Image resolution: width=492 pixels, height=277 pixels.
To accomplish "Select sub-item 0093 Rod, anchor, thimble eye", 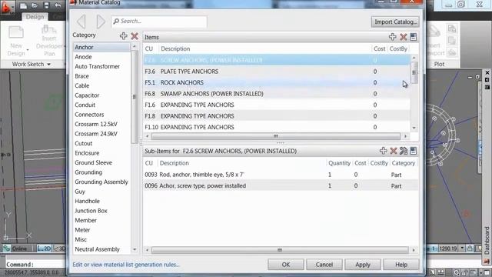I will click(281, 175).
